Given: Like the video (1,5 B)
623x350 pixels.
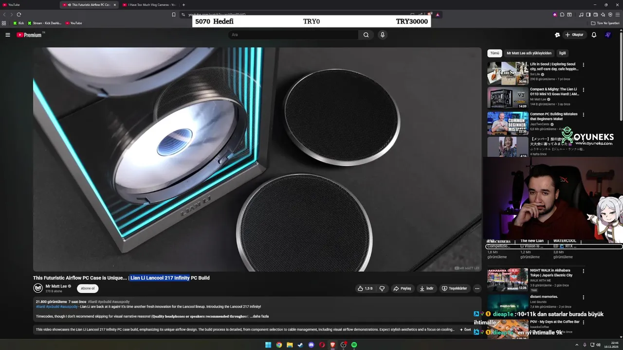Looking at the screenshot, I should click(x=365, y=288).
